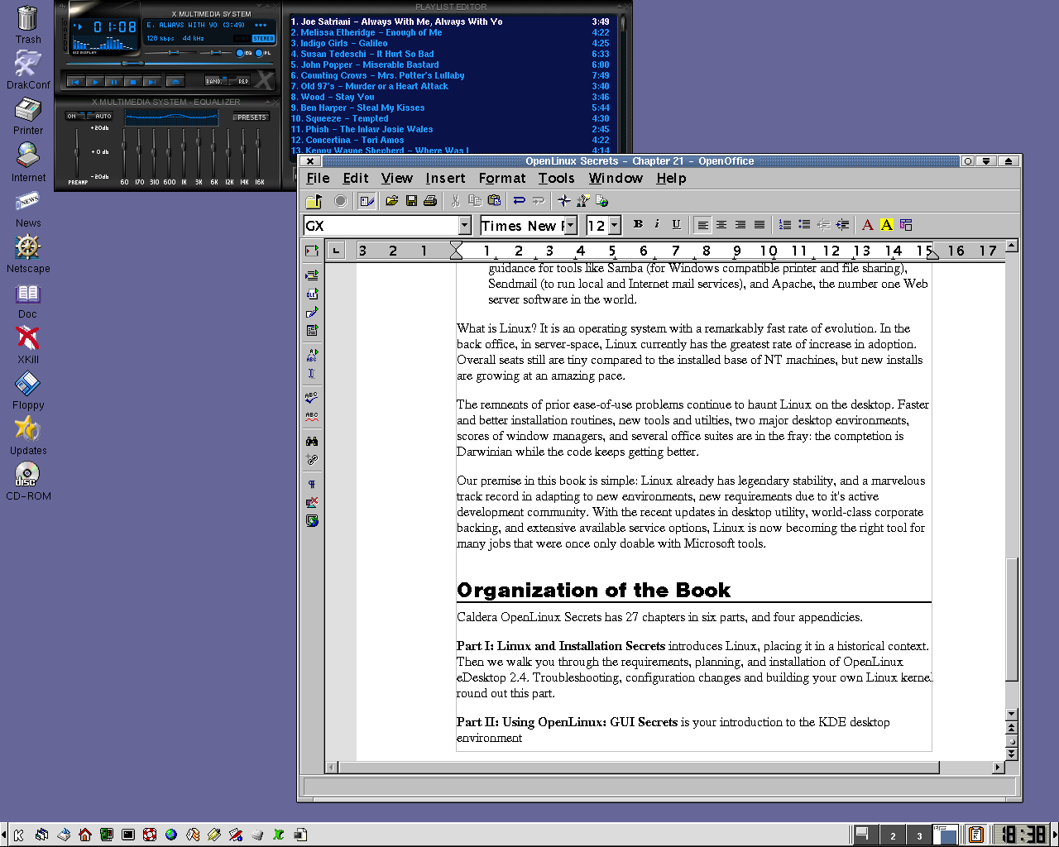The width and height of the screenshot is (1059, 847).
Task: Expand the font size dropdown
Action: point(615,225)
